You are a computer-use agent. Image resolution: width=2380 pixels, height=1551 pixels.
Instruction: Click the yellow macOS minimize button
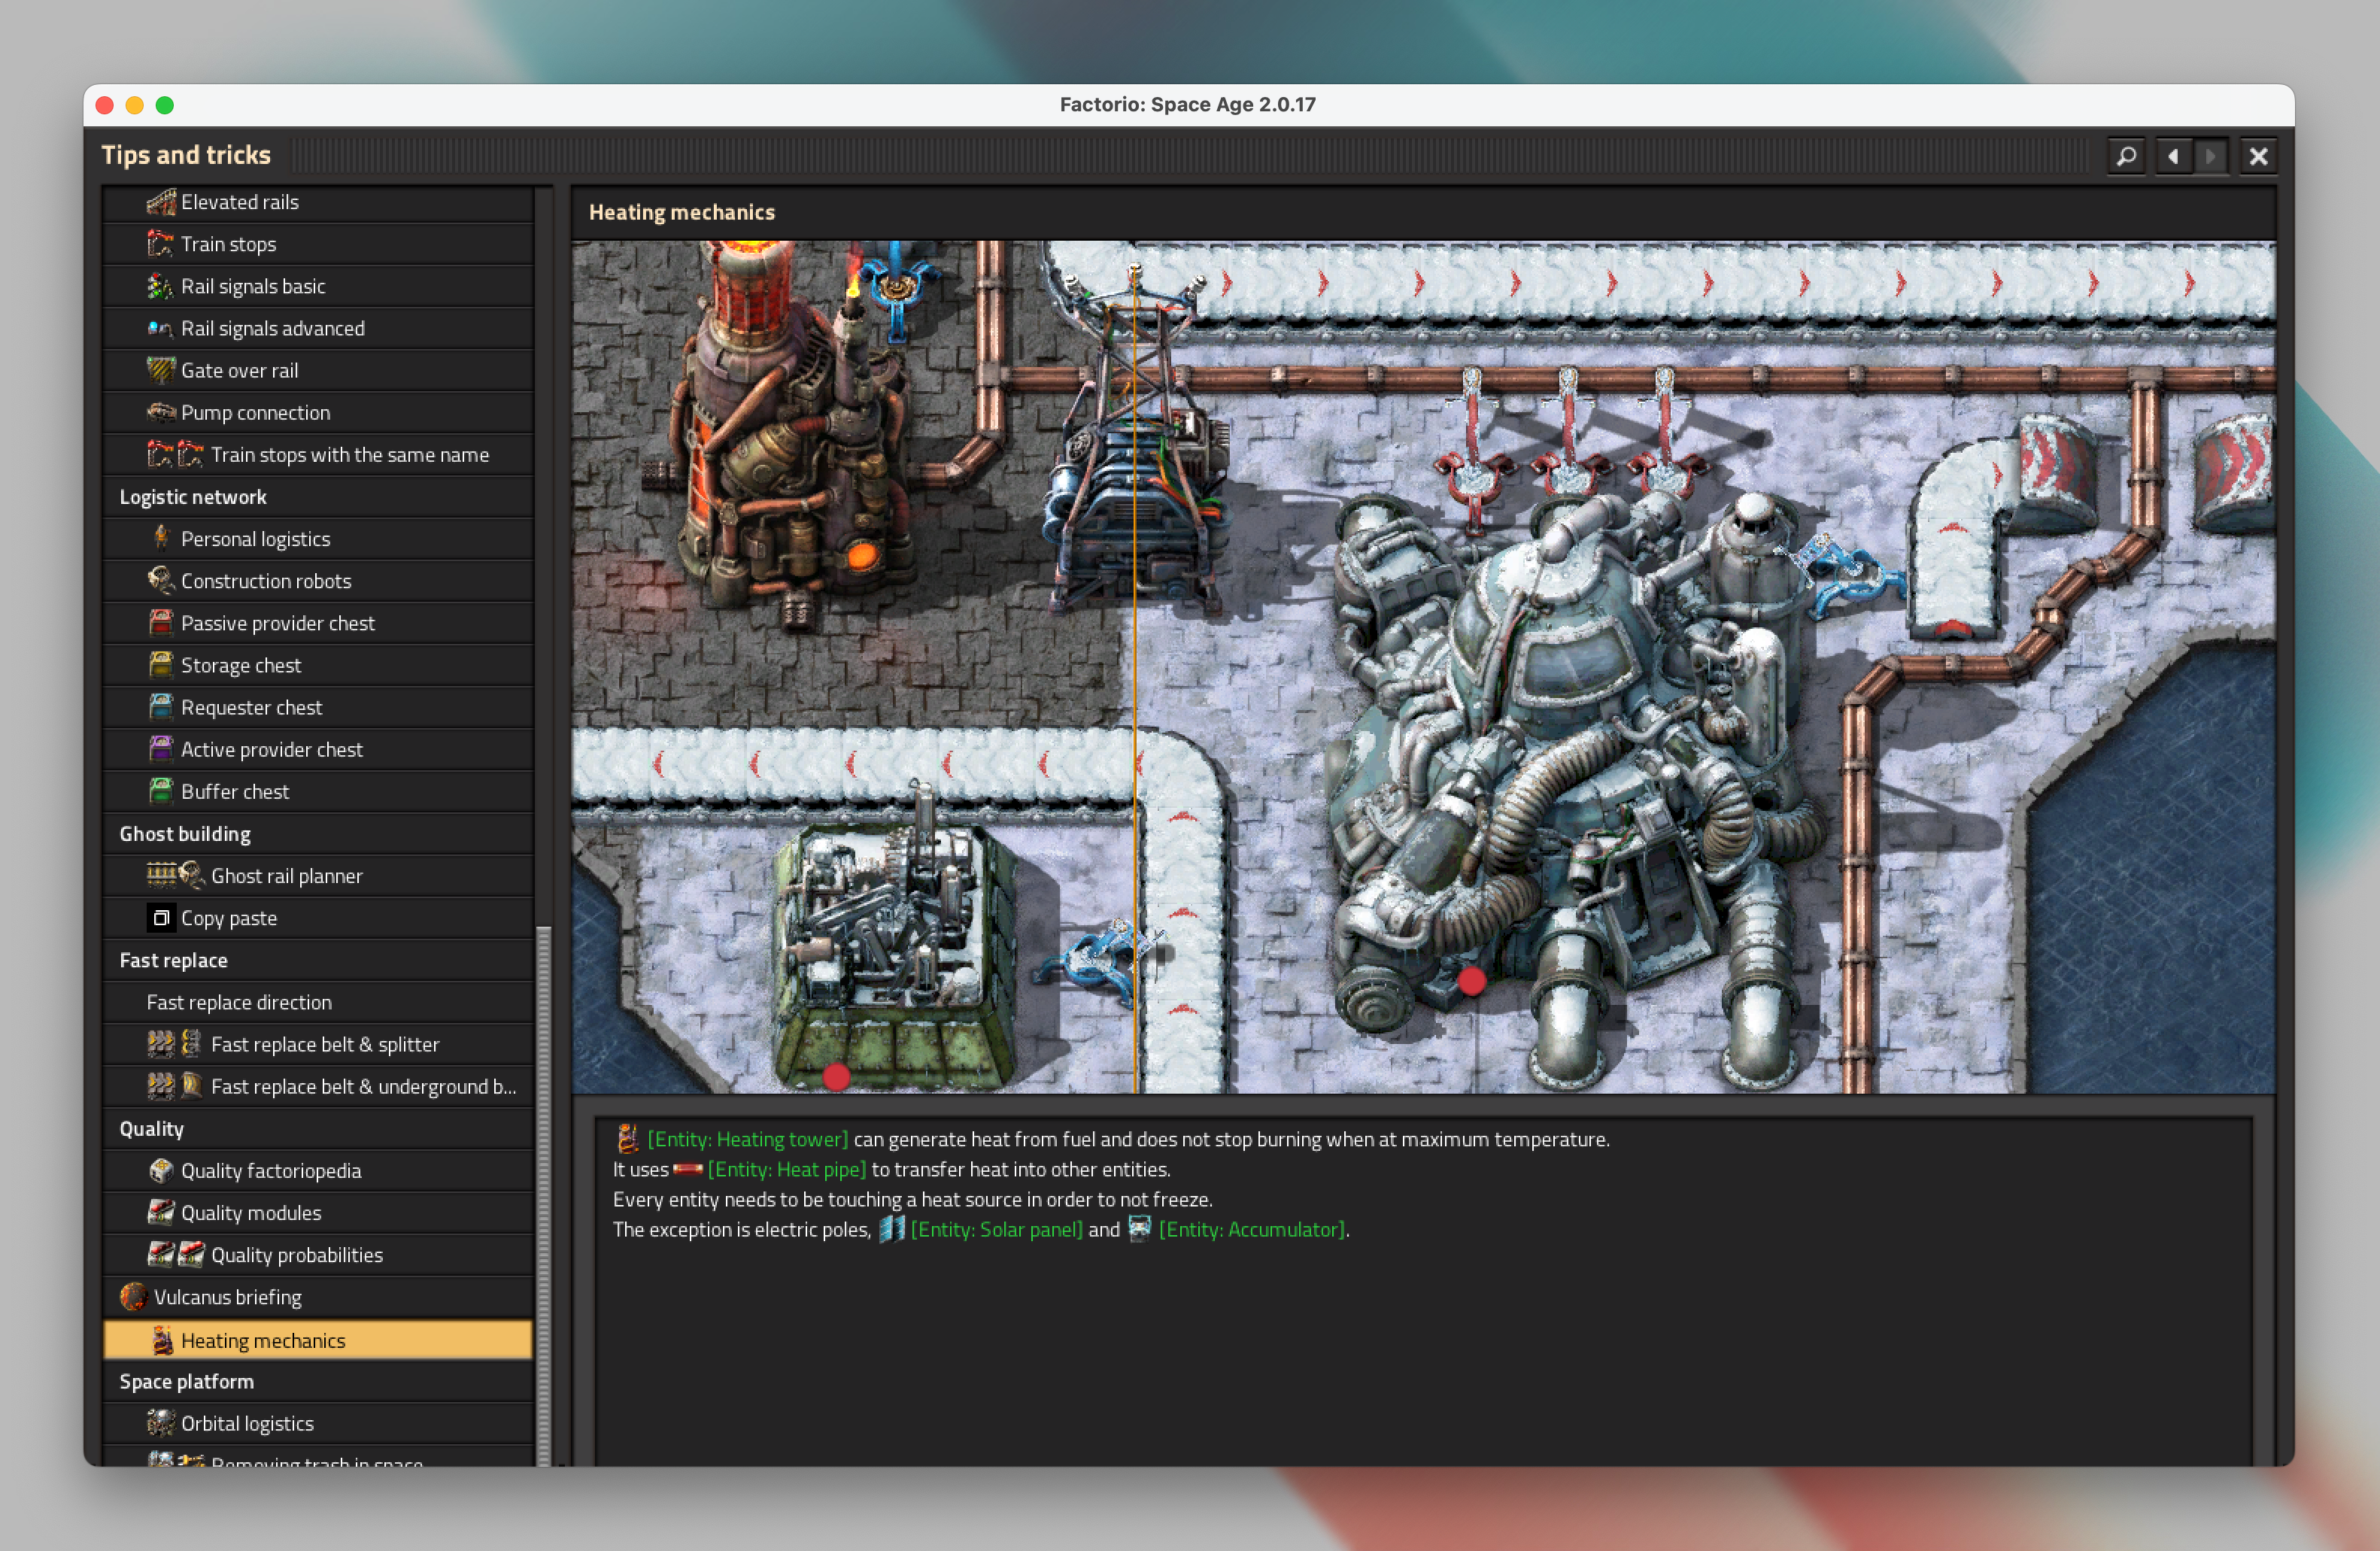(135, 105)
